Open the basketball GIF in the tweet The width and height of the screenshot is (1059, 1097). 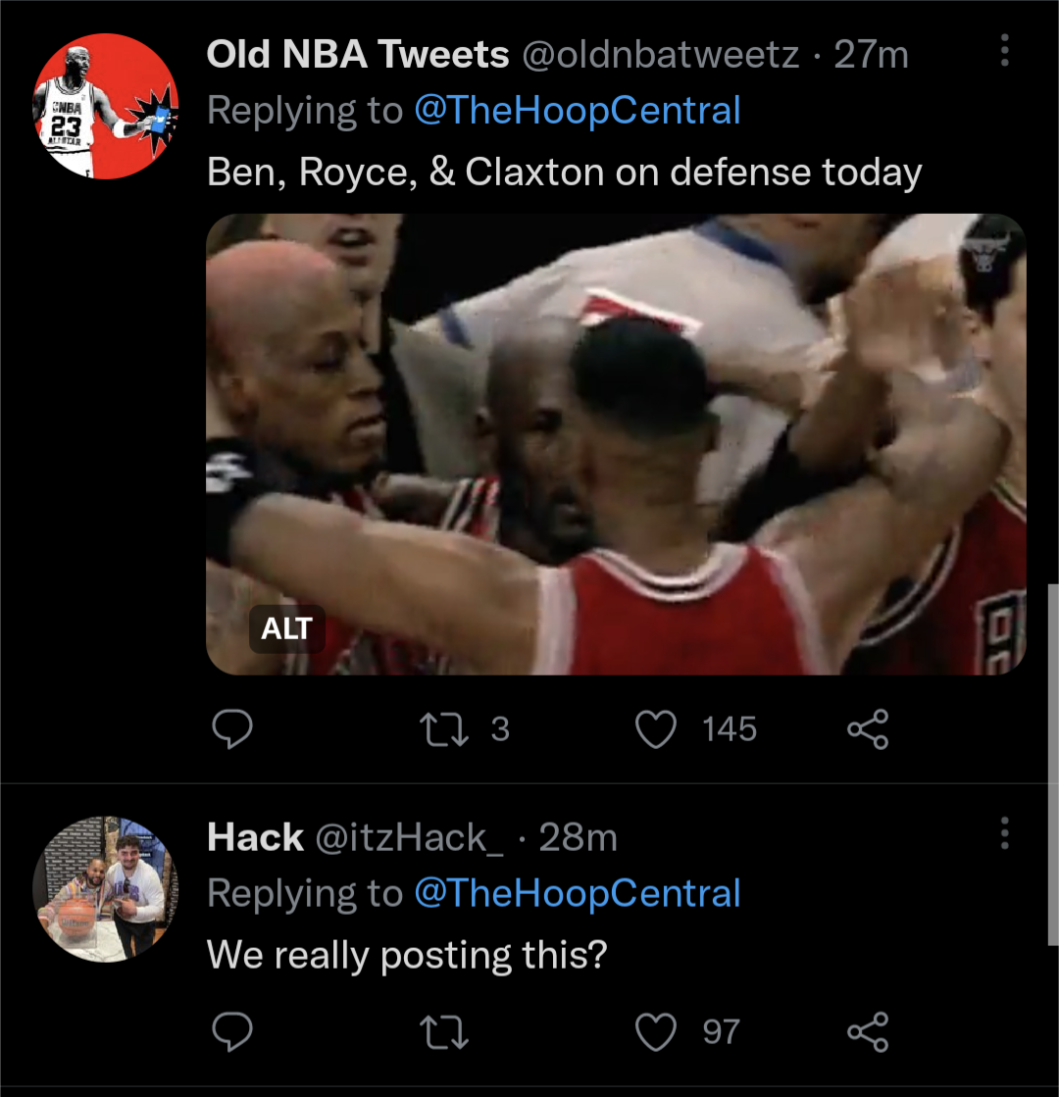pos(616,443)
